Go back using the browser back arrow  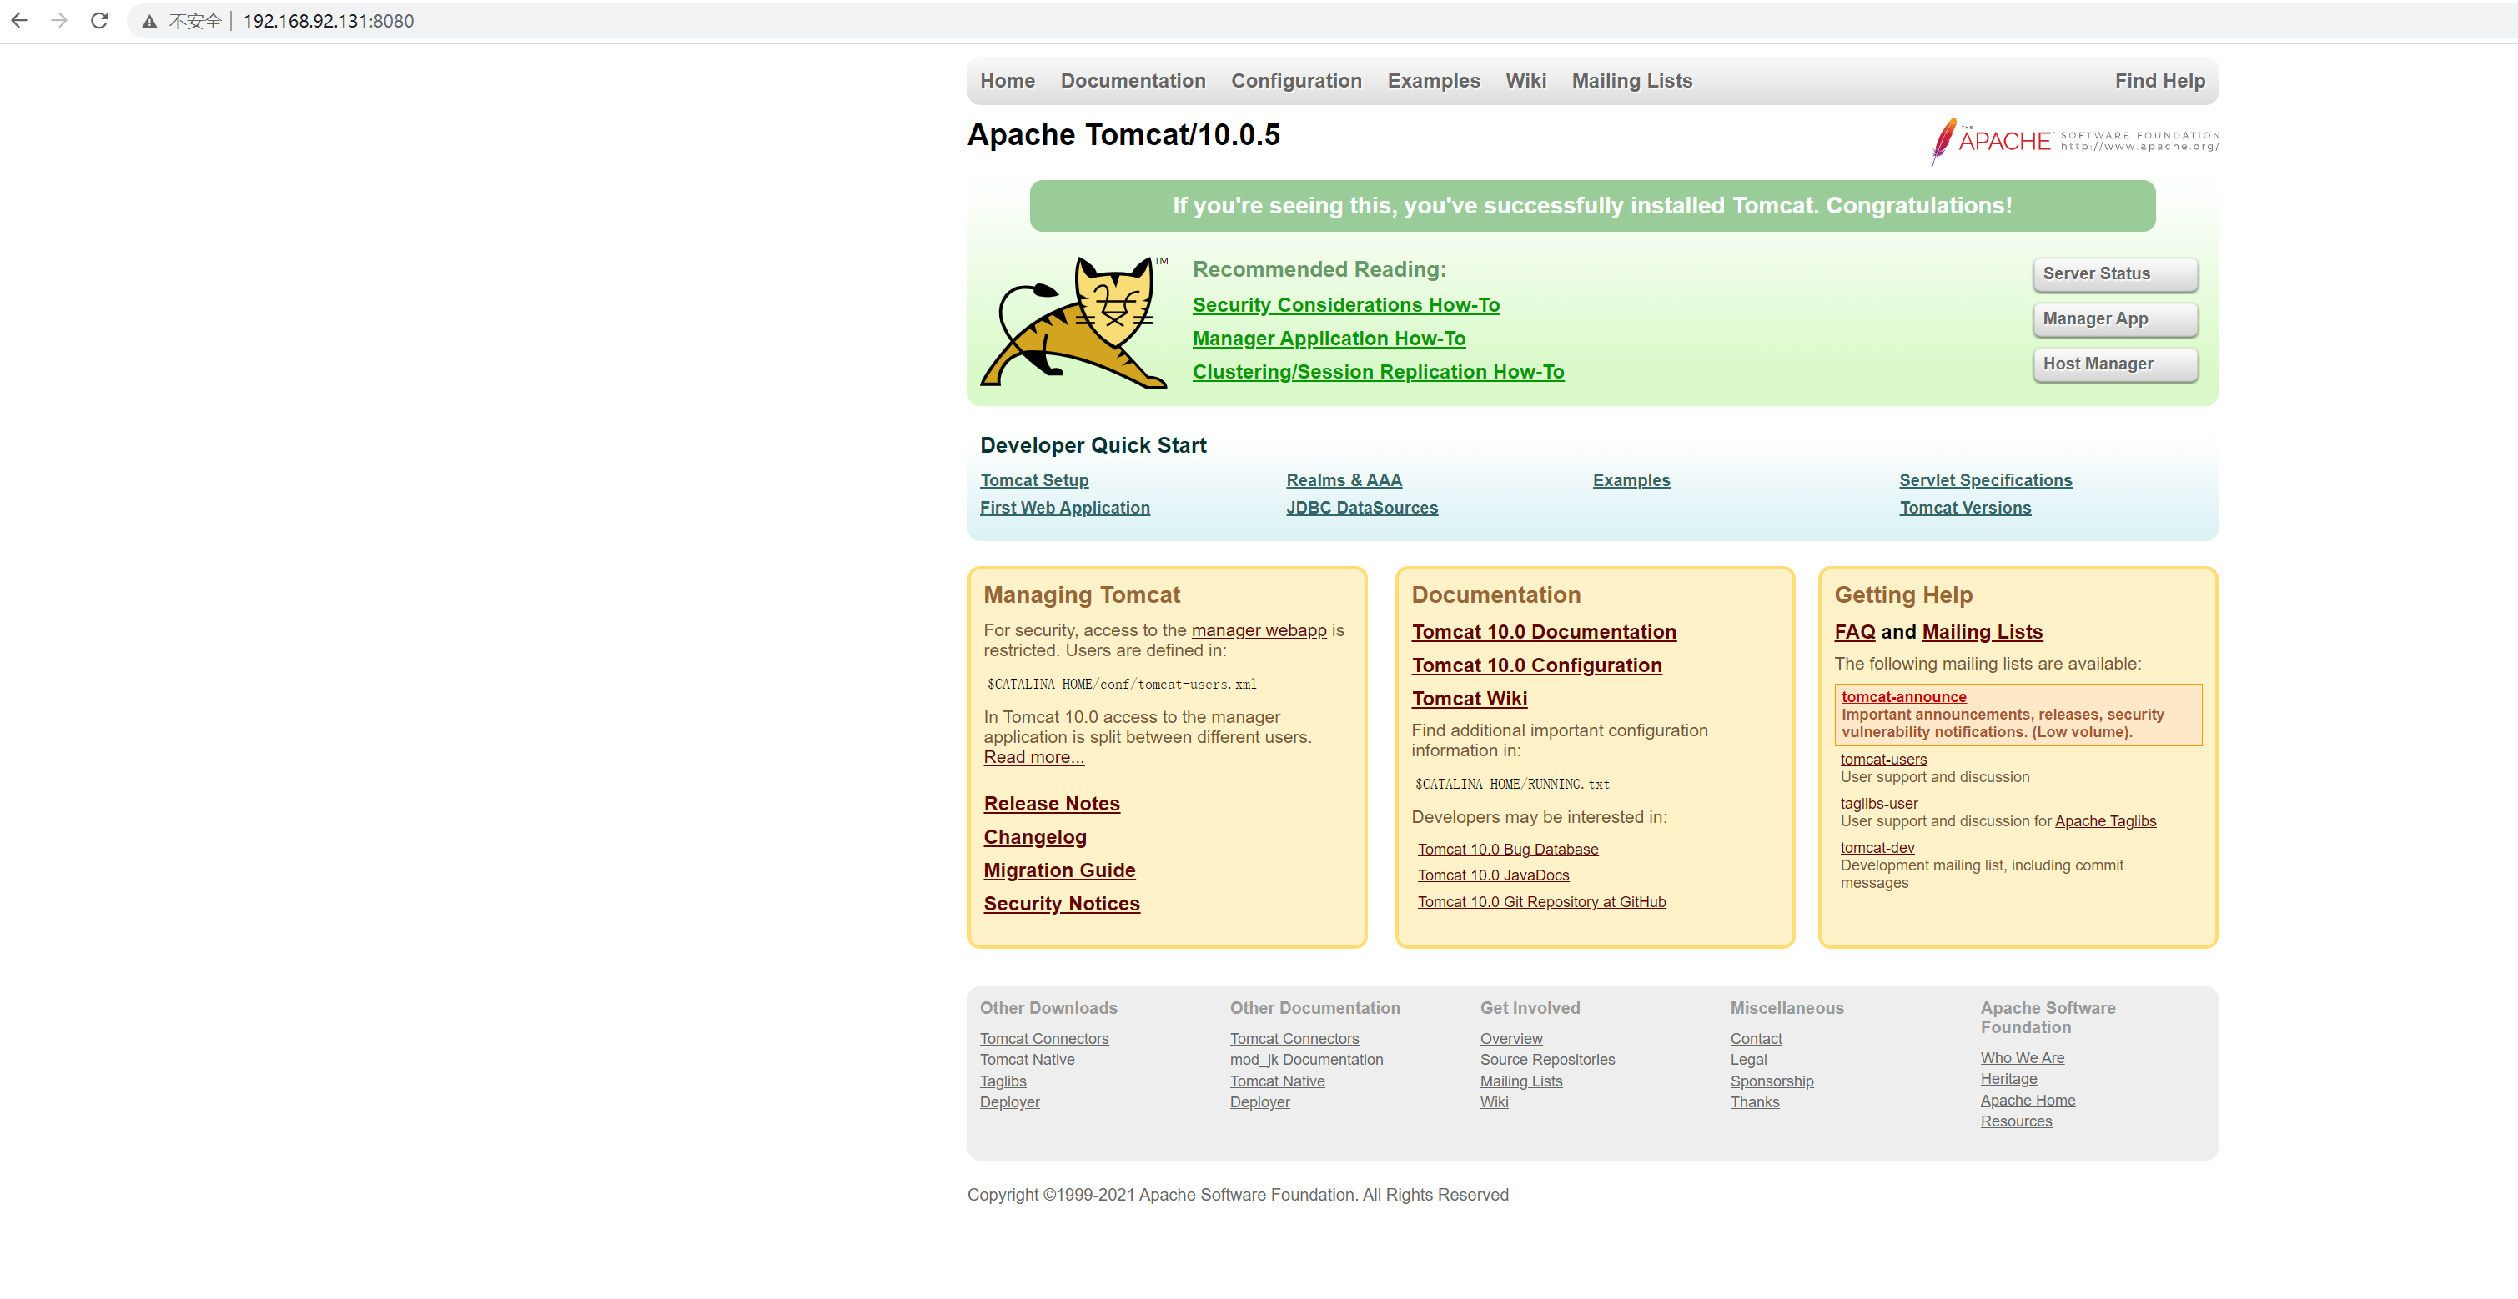click(19, 21)
